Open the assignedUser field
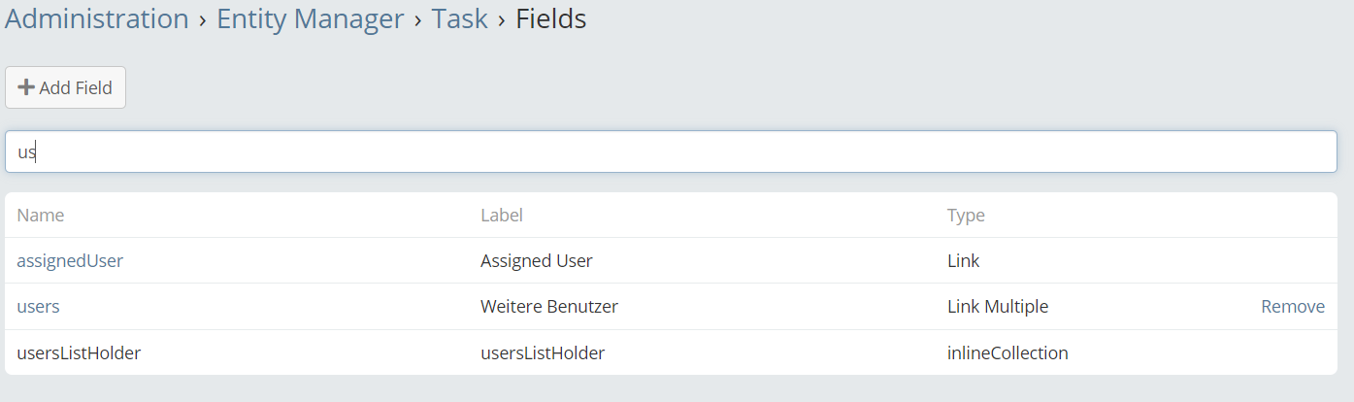1354x402 pixels. (70, 260)
